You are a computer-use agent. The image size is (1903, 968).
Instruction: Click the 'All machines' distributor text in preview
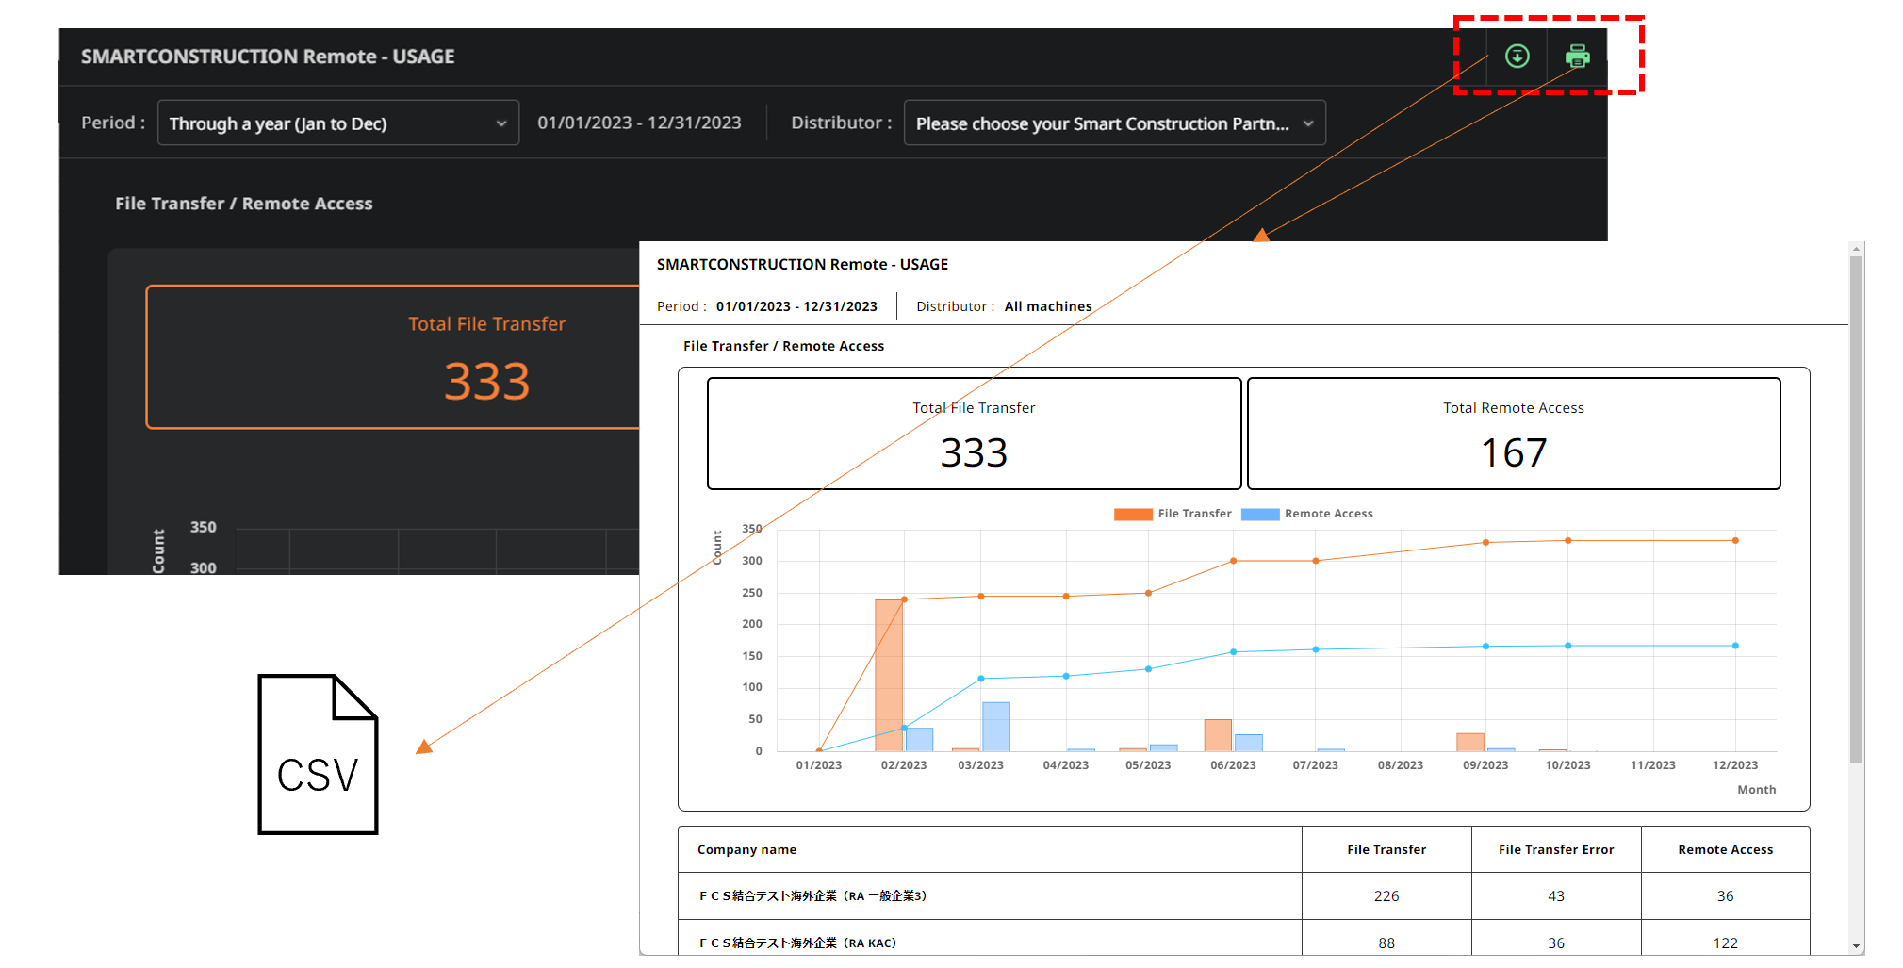click(x=1048, y=306)
